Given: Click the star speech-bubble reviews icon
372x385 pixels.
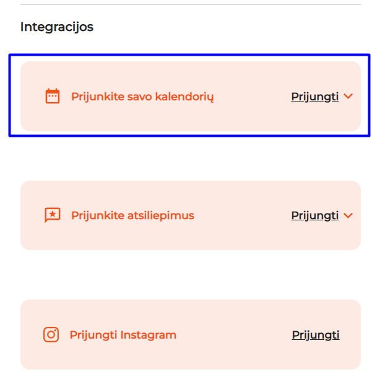Looking at the screenshot, I should pyautogui.click(x=53, y=215).
